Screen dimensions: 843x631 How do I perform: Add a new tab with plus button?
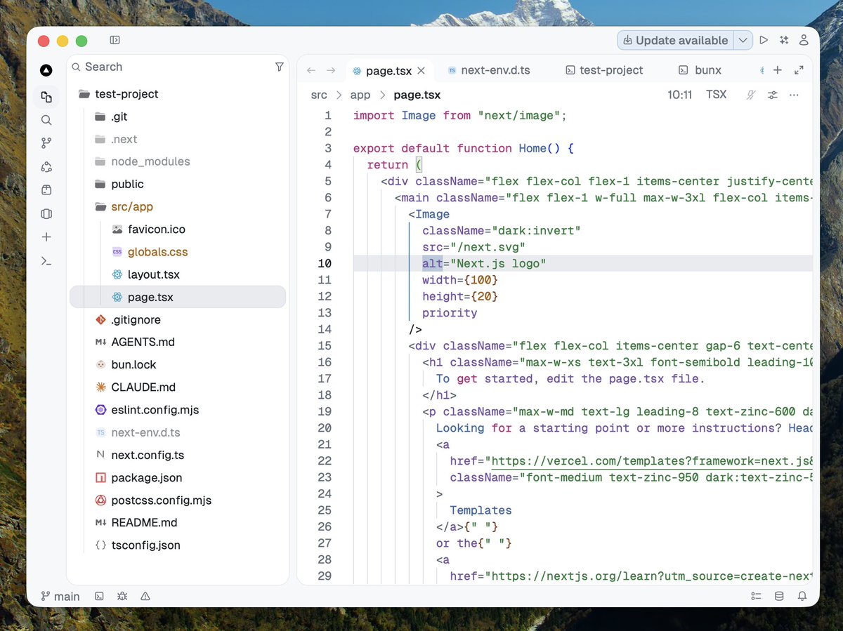click(778, 70)
